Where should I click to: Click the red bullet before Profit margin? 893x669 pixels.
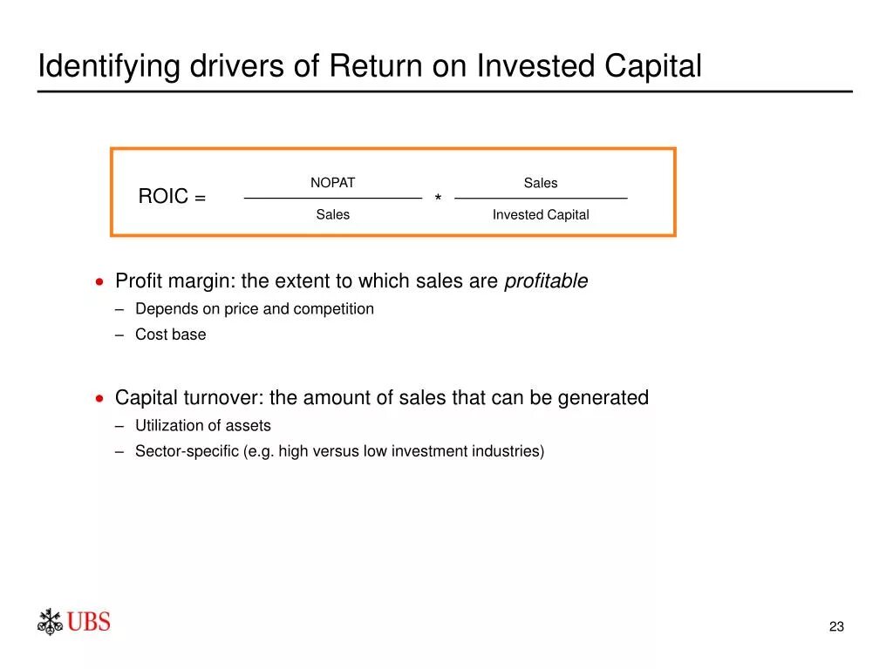coord(99,281)
